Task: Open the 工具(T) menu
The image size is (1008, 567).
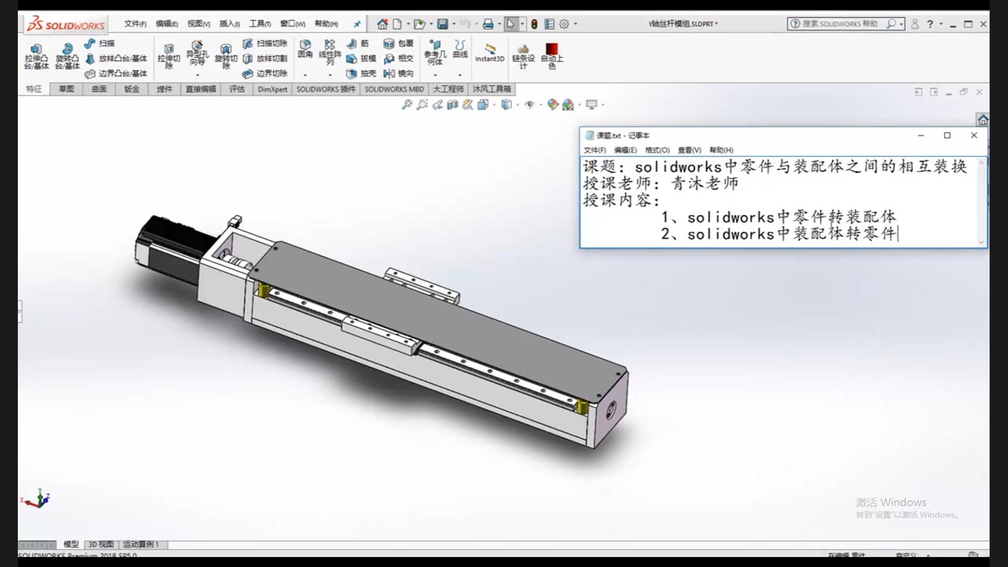Action: click(x=260, y=24)
